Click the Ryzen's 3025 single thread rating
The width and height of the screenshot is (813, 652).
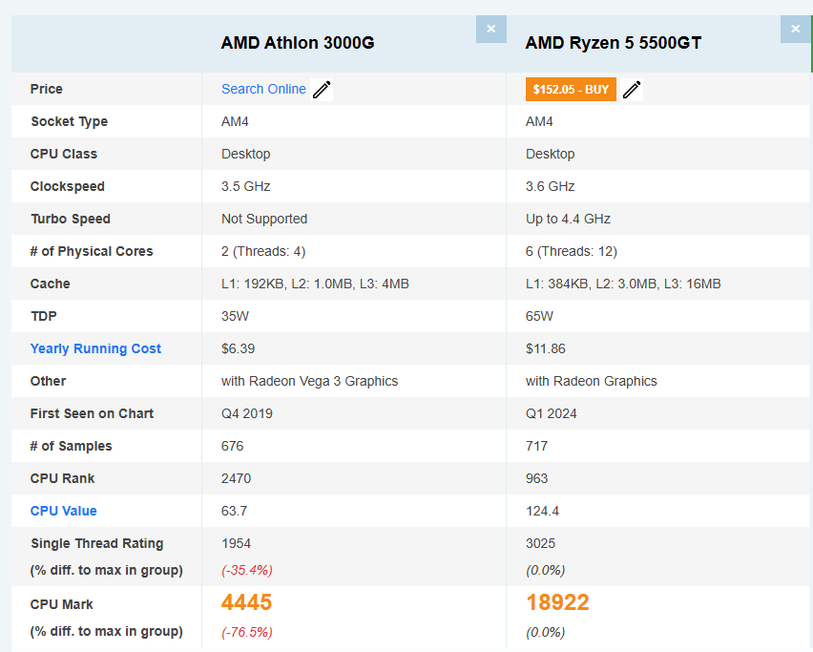point(540,543)
